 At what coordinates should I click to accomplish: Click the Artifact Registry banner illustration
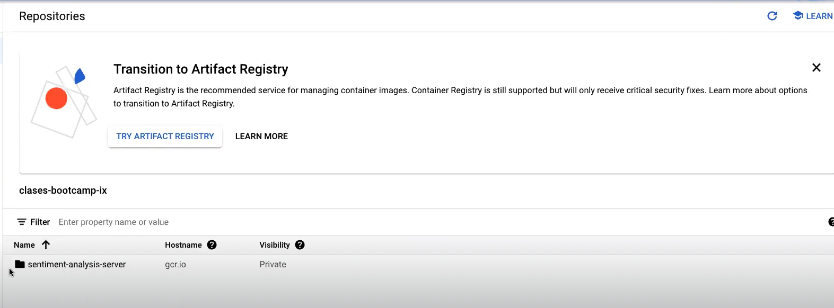click(64, 102)
